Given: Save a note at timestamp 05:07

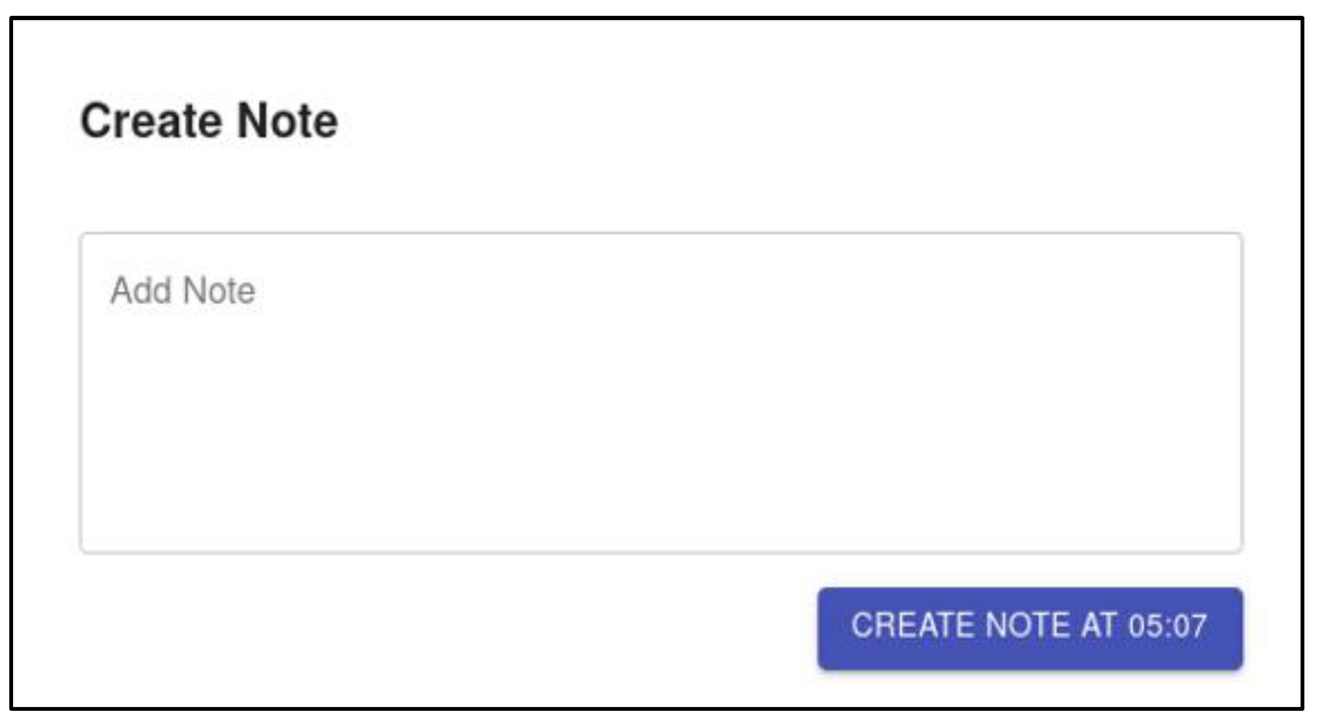Looking at the screenshot, I should click(x=1030, y=629).
